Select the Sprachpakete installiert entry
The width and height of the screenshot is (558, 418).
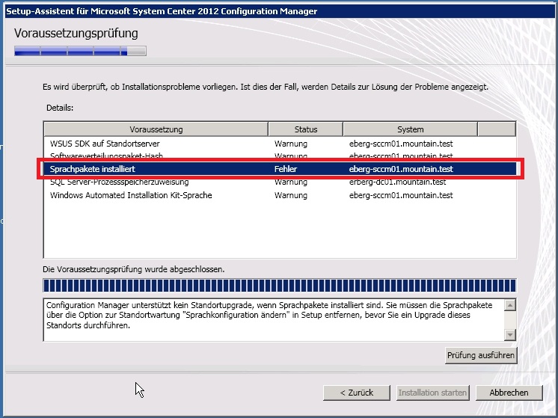[x=92, y=170]
